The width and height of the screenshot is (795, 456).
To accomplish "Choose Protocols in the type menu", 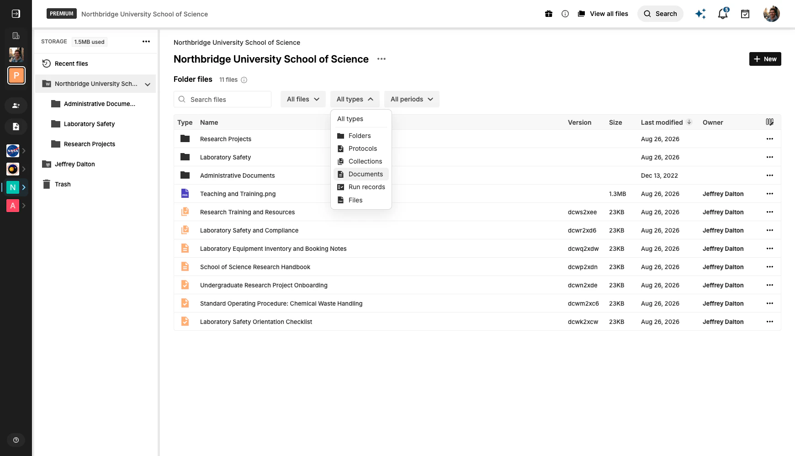I will pyautogui.click(x=361, y=148).
